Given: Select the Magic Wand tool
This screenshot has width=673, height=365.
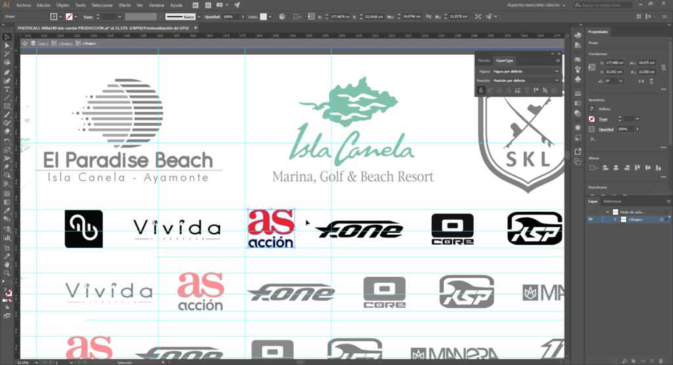Looking at the screenshot, I should coord(7,54).
